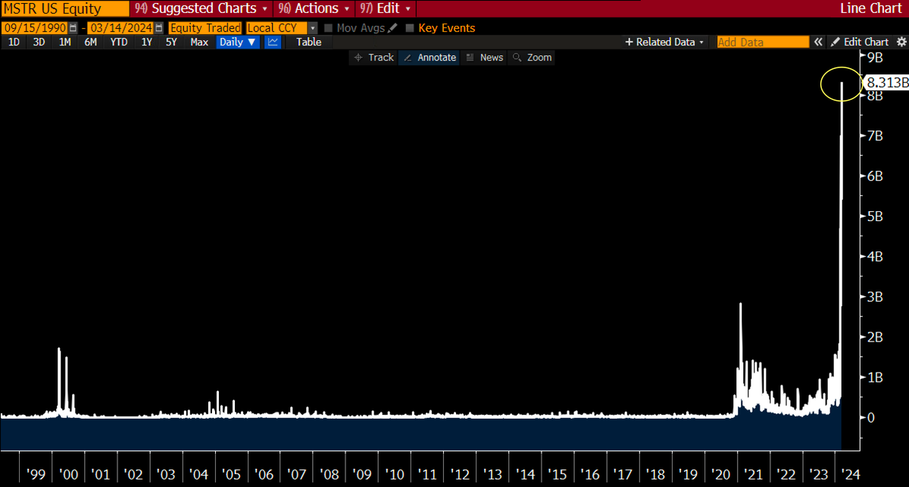The height and width of the screenshot is (487, 909).
Task: Click the MSTR US Equity security field
Action: tap(64, 9)
